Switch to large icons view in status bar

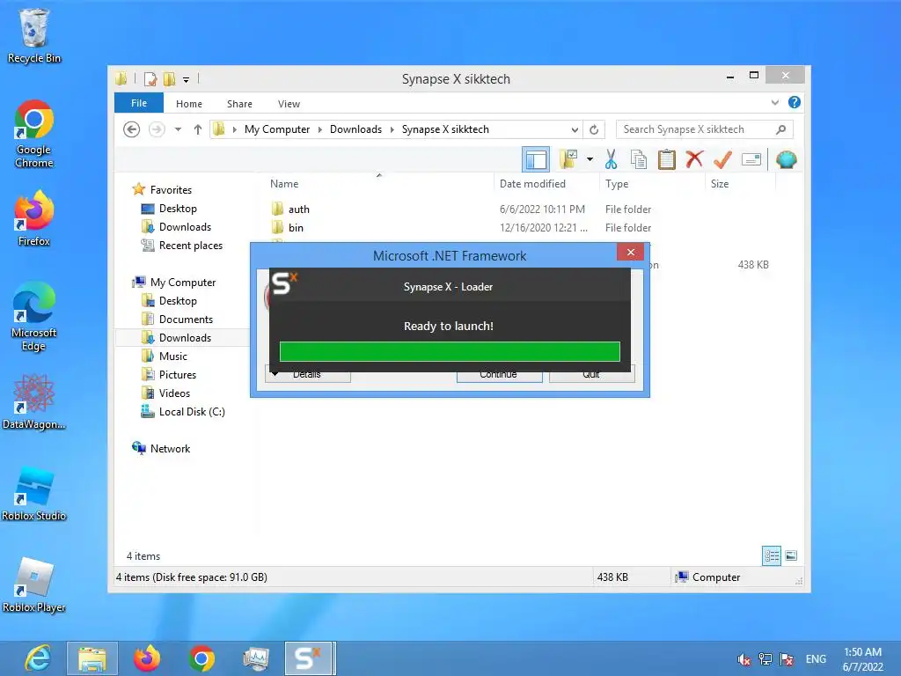tap(791, 555)
